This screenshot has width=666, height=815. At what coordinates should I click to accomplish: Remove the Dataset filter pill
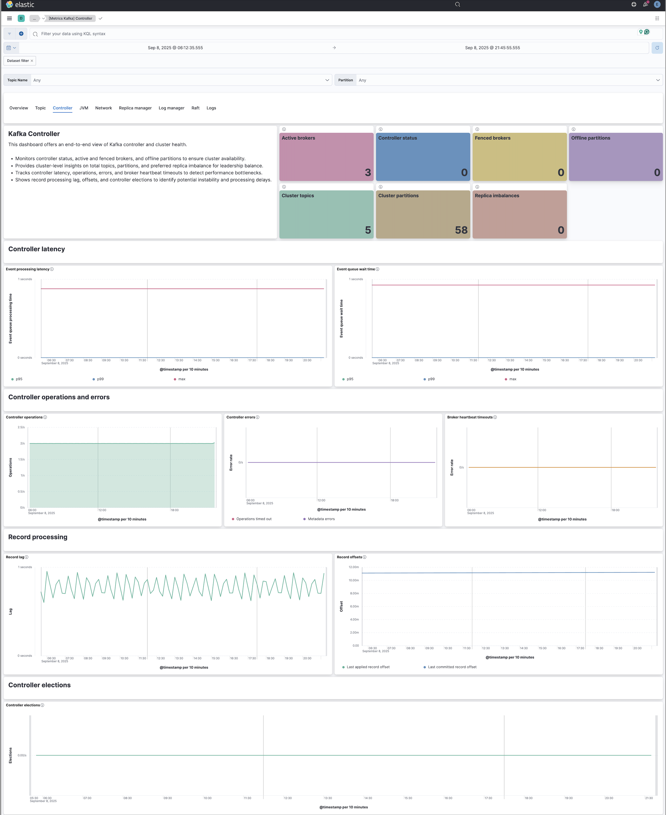click(32, 61)
